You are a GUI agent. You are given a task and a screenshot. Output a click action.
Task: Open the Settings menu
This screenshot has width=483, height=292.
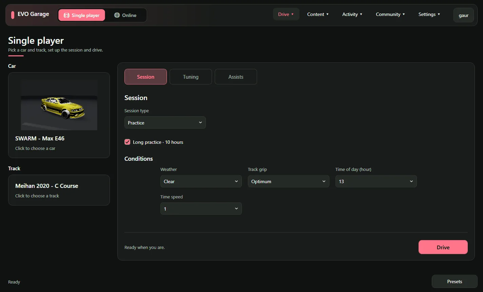coord(429,14)
